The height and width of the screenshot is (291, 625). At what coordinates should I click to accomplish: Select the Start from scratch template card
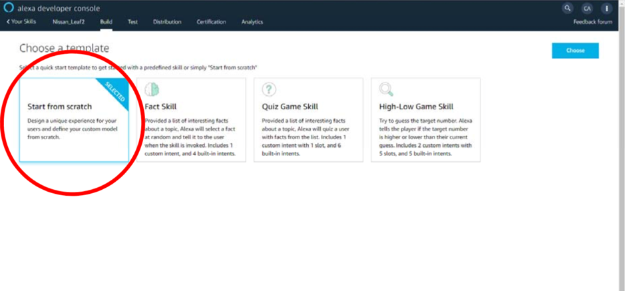[x=74, y=120]
